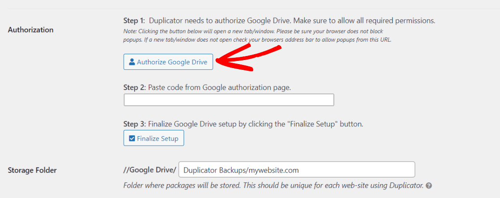Click the "Folder where packages will be stored" hint
Viewport: 500px width, 198px height.
274,185
